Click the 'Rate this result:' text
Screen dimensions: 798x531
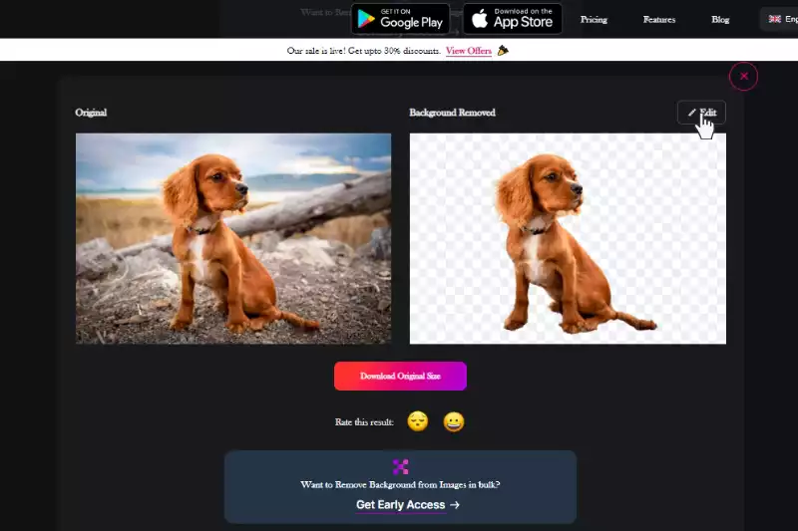tap(364, 421)
